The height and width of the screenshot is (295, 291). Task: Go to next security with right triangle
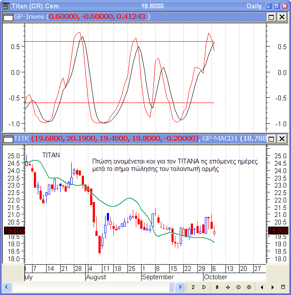coord(273,287)
